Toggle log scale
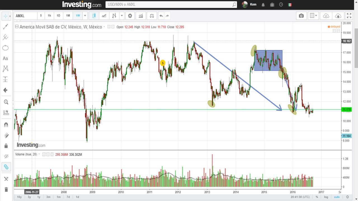This screenshot has height=201, width=358. pos(326,197)
